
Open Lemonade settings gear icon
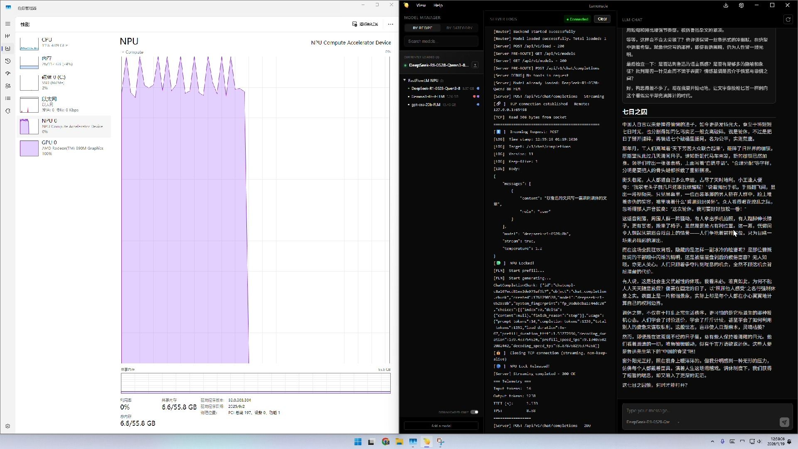click(741, 5)
